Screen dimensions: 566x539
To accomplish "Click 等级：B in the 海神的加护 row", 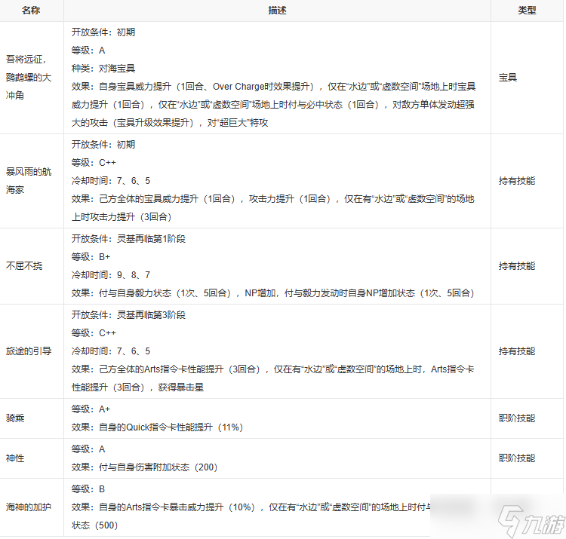I will pyautogui.click(x=88, y=489).
